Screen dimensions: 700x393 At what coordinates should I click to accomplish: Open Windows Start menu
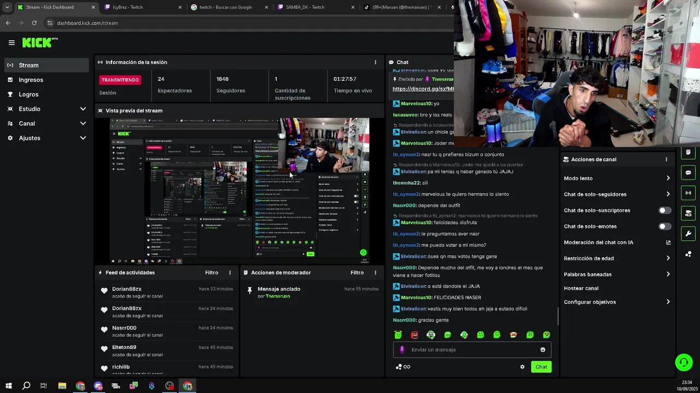point(8,386)
